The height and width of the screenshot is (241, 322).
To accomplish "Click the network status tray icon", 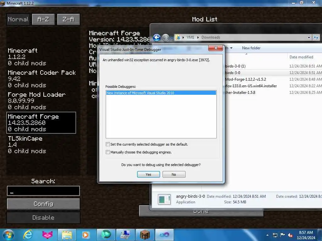I will 275,235.
